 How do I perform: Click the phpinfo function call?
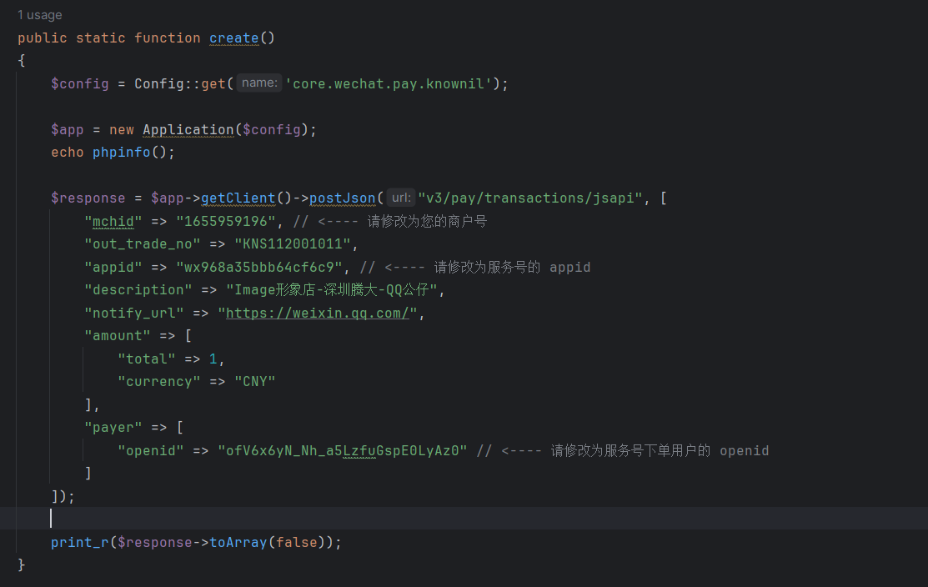[x=121, y=152]
